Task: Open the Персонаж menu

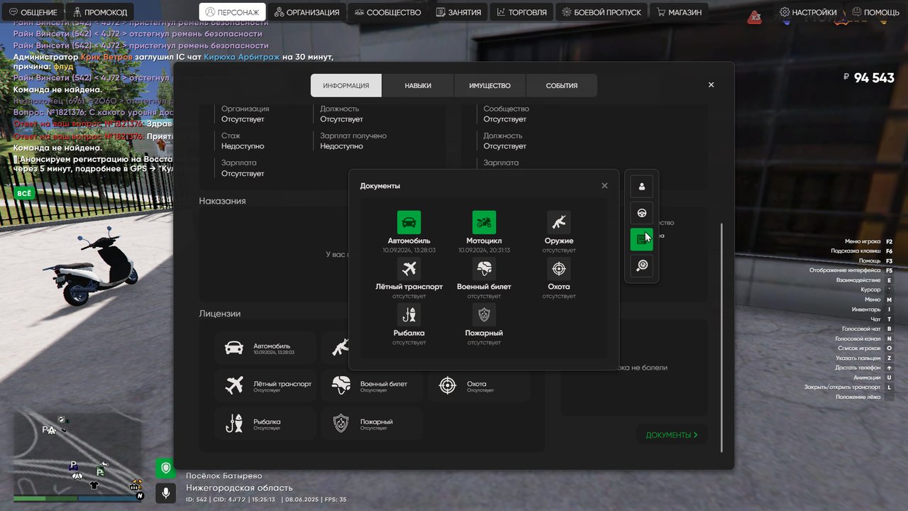Action: click(232, 12)
